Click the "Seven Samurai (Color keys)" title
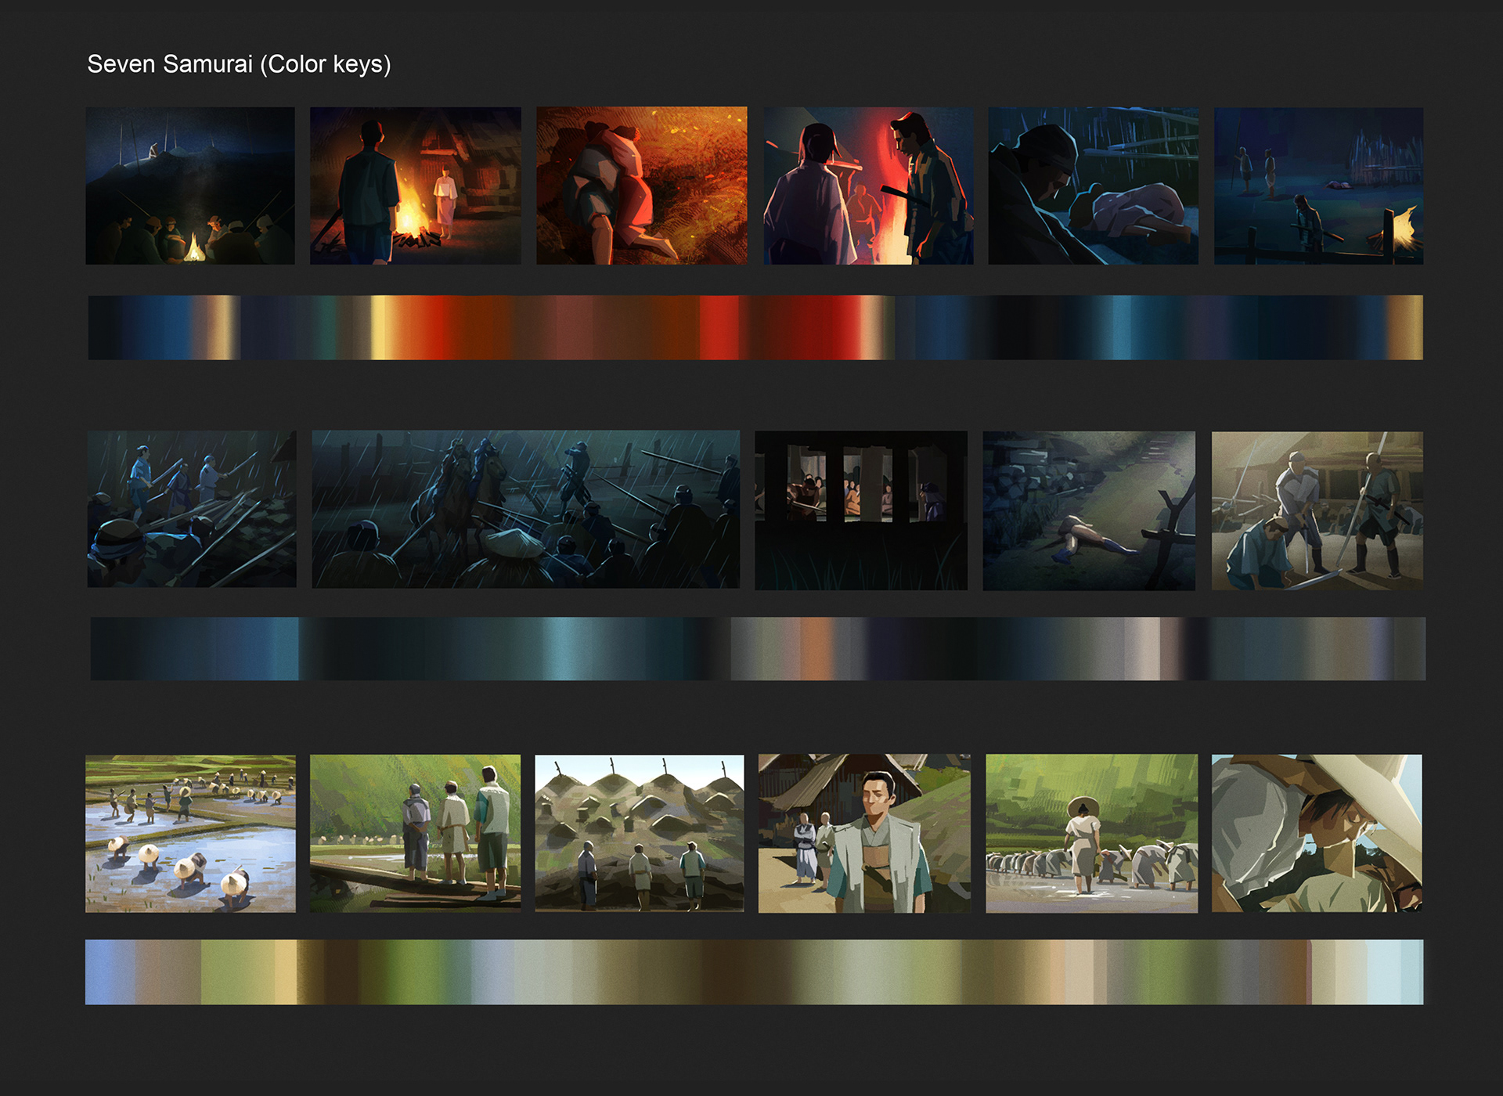 (x=239, y=64)
